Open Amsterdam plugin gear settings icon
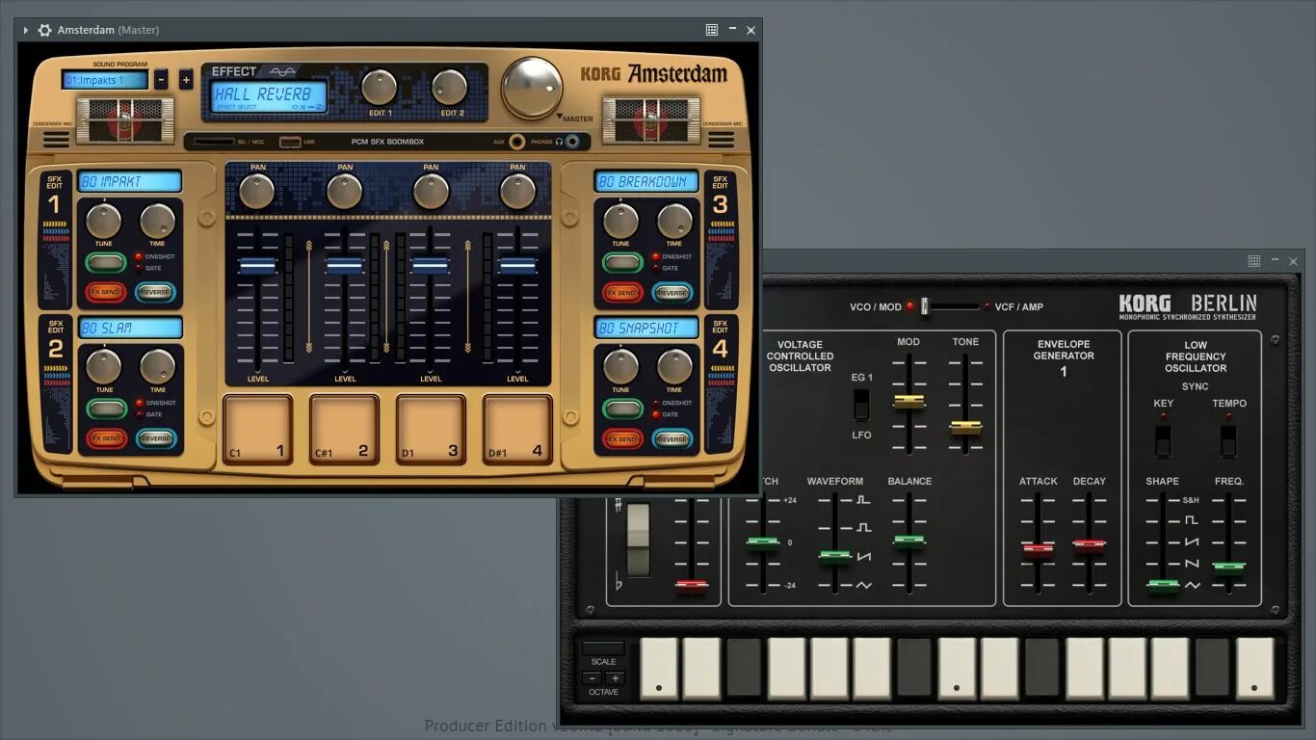Image resolution: width=1316 pixels, height=740 pixels. pyautogui.click(x=44, y=30)
